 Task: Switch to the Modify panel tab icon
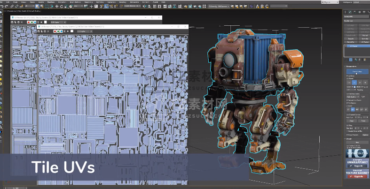coord(351,11)
